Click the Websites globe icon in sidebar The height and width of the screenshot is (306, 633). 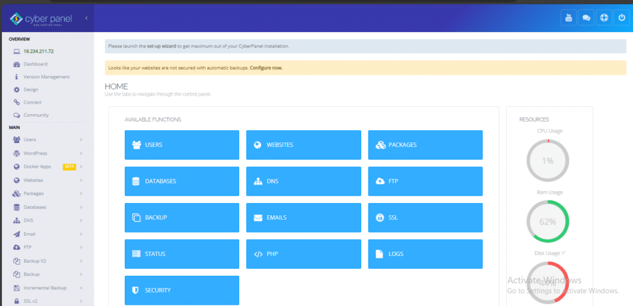tap(17, 180)
